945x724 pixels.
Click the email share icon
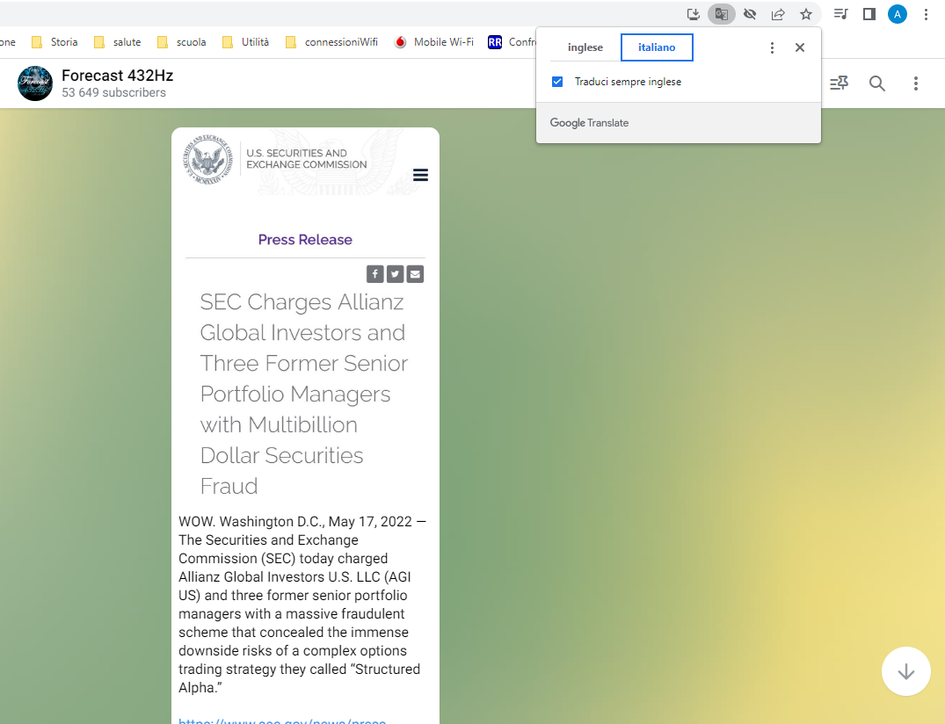point(415,274)
